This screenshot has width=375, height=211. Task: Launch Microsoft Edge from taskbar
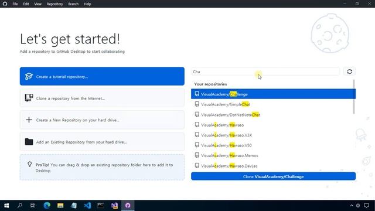click(x=47, y=206)
